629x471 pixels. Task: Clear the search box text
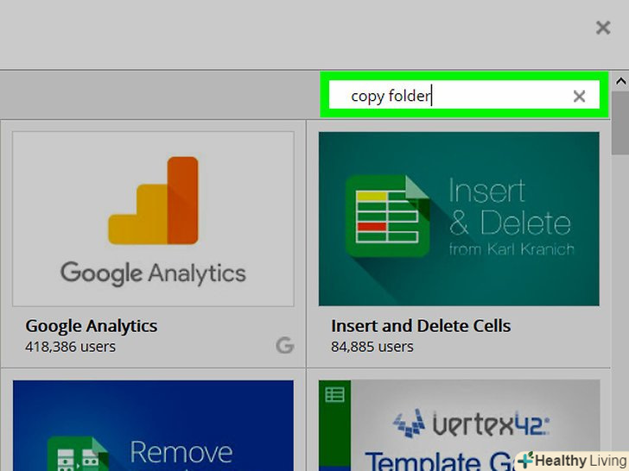click(x=580, y=97)
